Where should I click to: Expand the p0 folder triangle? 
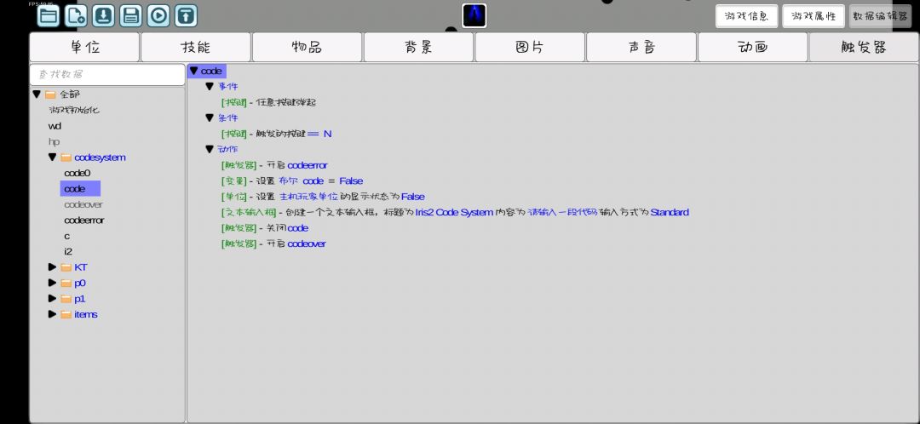(52, 283)
